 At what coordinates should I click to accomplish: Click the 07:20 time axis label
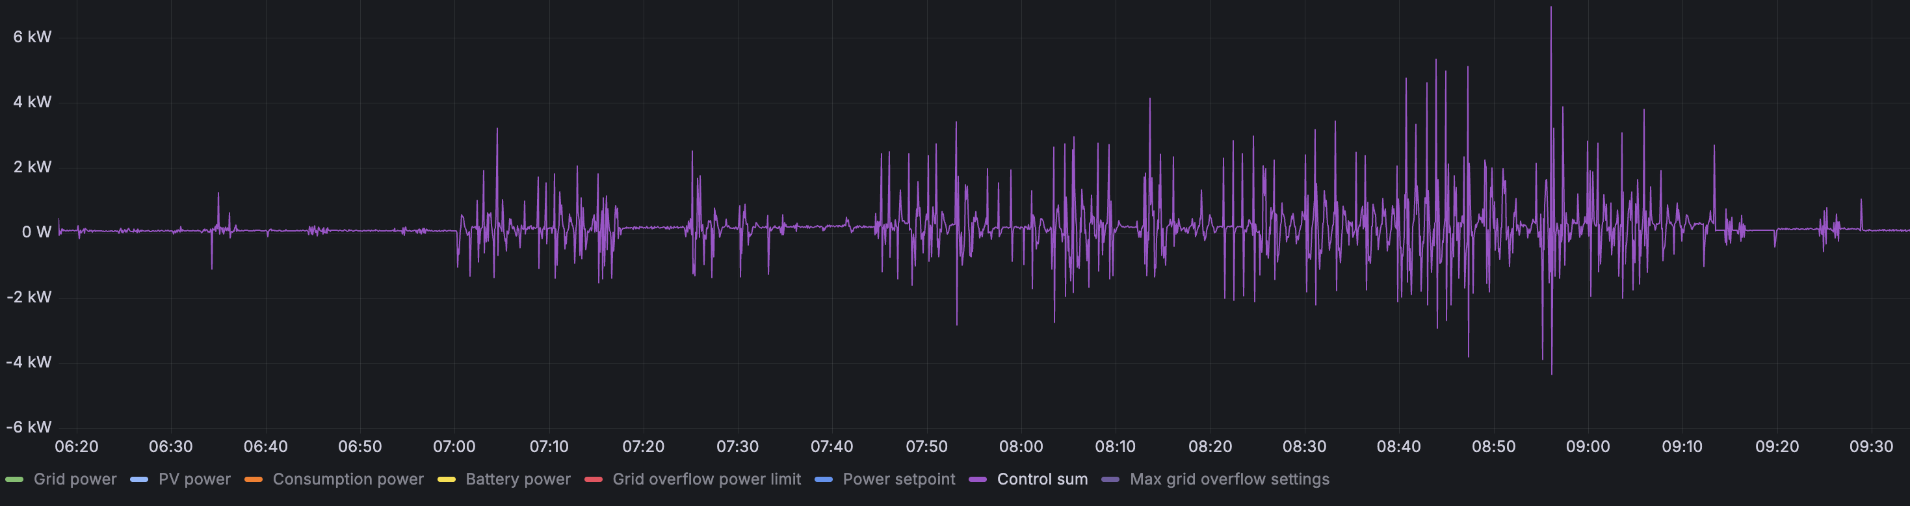click(643, 447)
